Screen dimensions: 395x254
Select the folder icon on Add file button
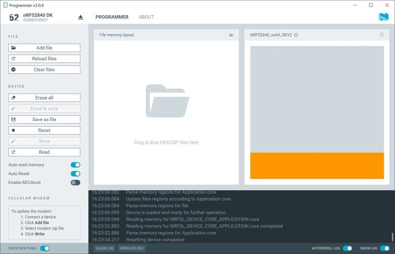pos(14,47)
